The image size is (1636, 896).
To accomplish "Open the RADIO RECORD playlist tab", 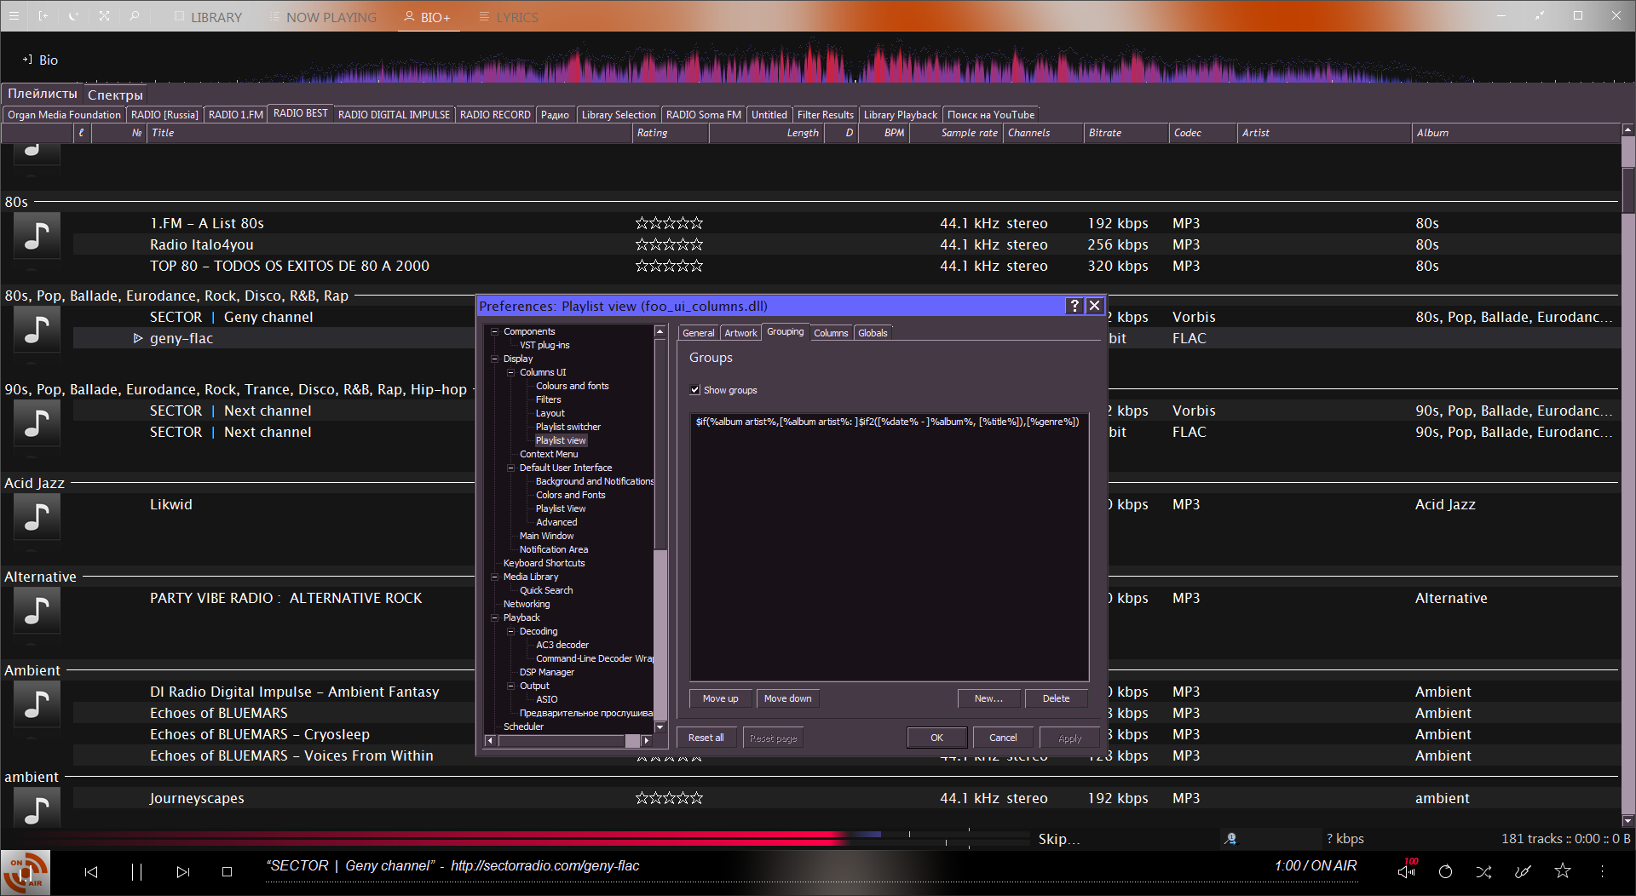I will pos(495,114).
